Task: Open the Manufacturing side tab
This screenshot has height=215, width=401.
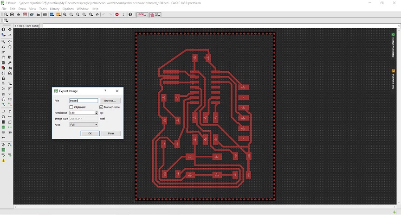Action: [x=393, y=45]
